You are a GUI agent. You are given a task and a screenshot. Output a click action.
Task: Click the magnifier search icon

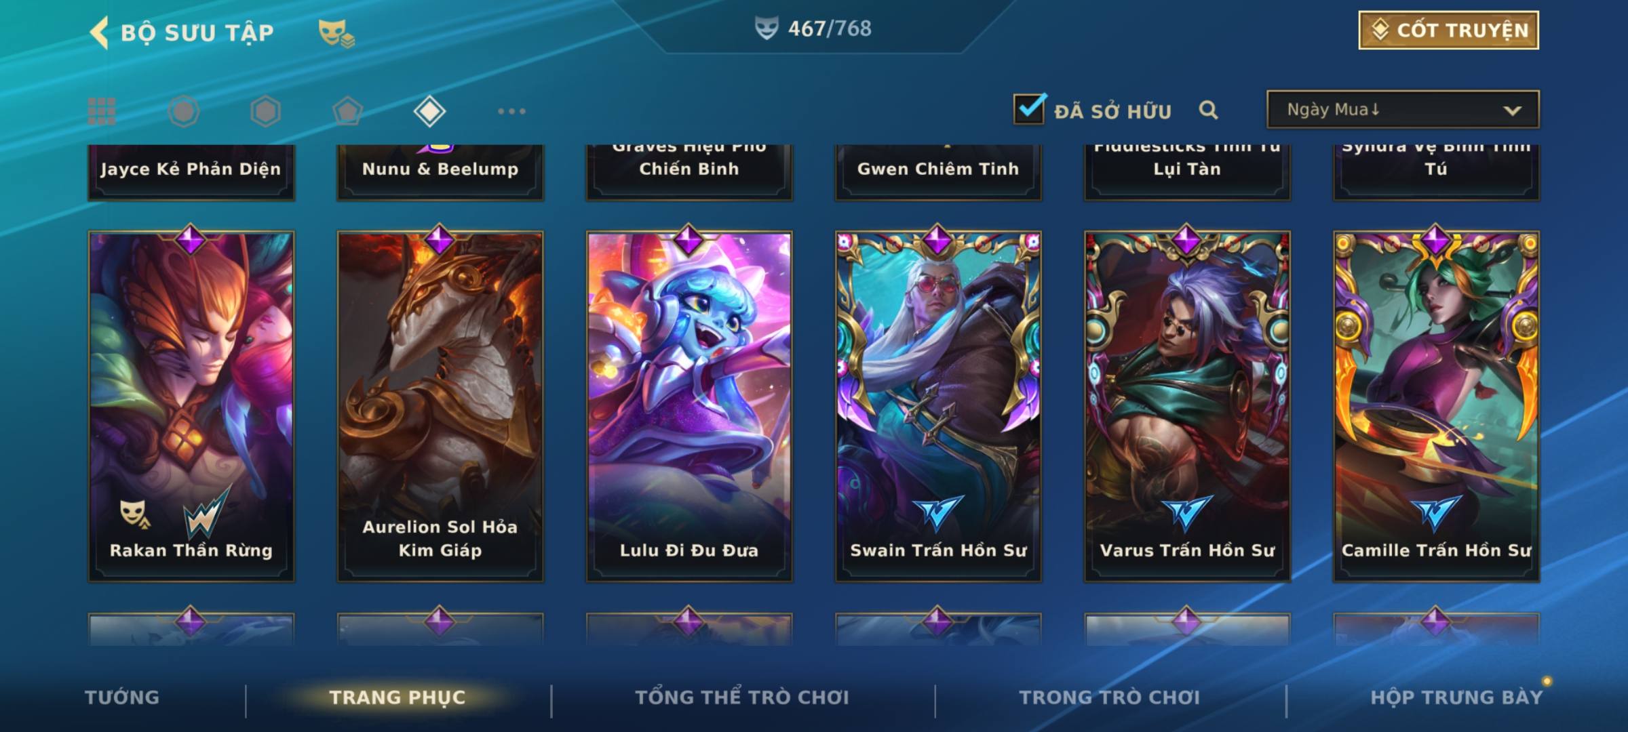[1208, 110]
